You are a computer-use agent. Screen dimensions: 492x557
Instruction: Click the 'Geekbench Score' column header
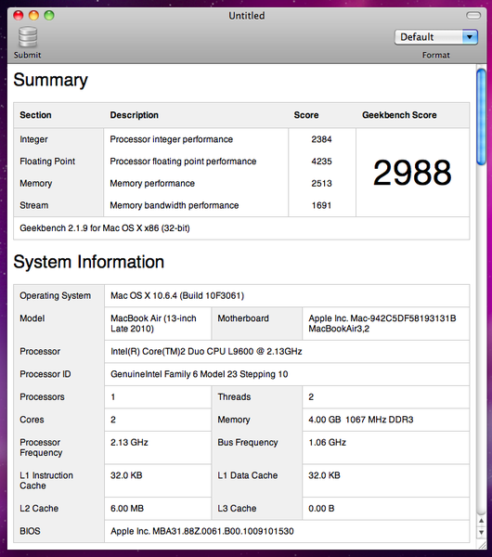pos(399,115)
